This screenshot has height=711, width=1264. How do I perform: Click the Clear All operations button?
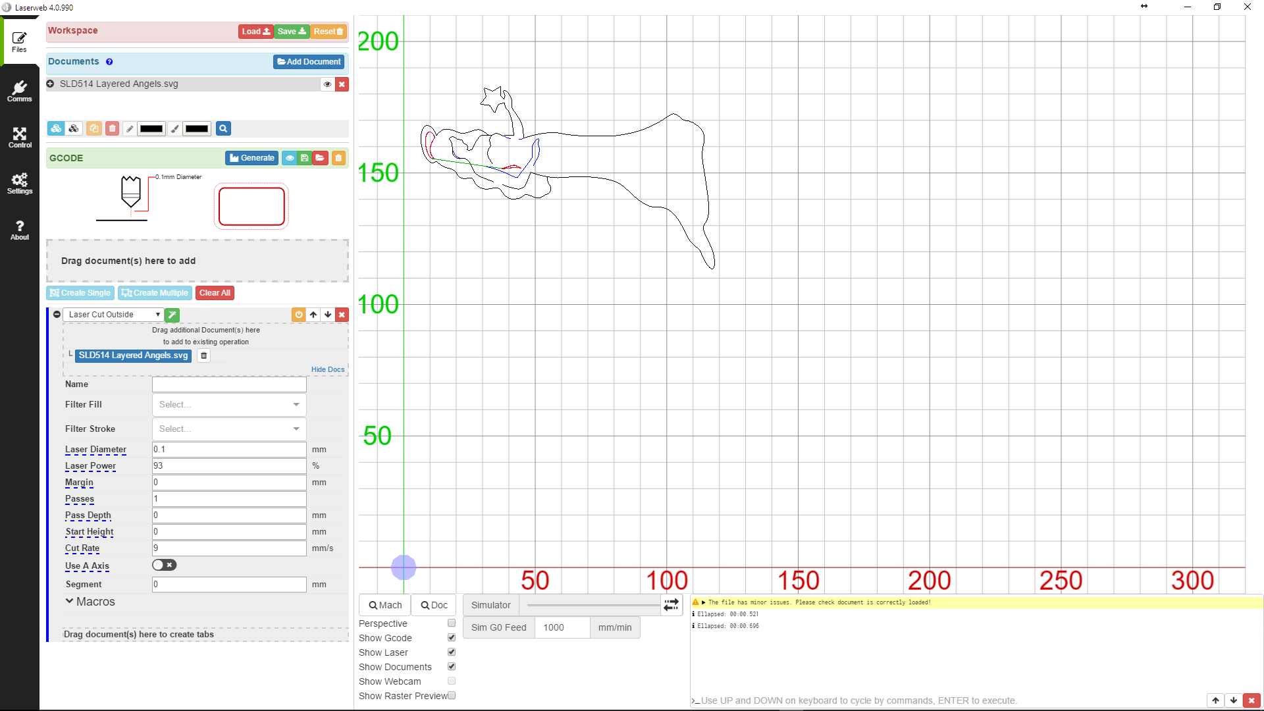pyautogui.click(x=215, y=293)
